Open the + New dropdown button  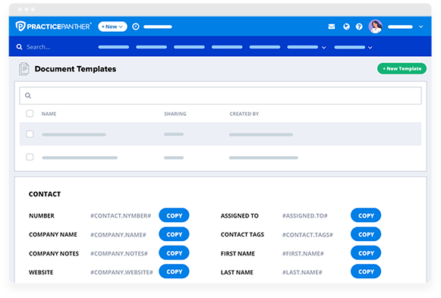click(112, 27)
